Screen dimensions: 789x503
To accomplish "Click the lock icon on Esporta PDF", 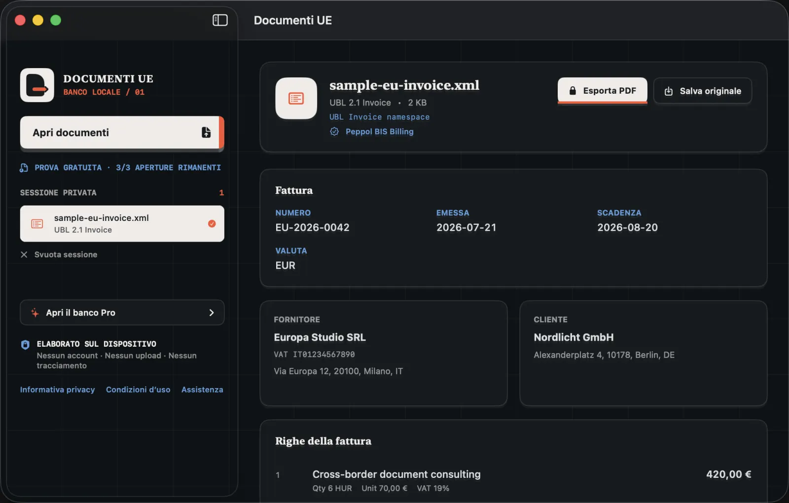I will (573, 91).
